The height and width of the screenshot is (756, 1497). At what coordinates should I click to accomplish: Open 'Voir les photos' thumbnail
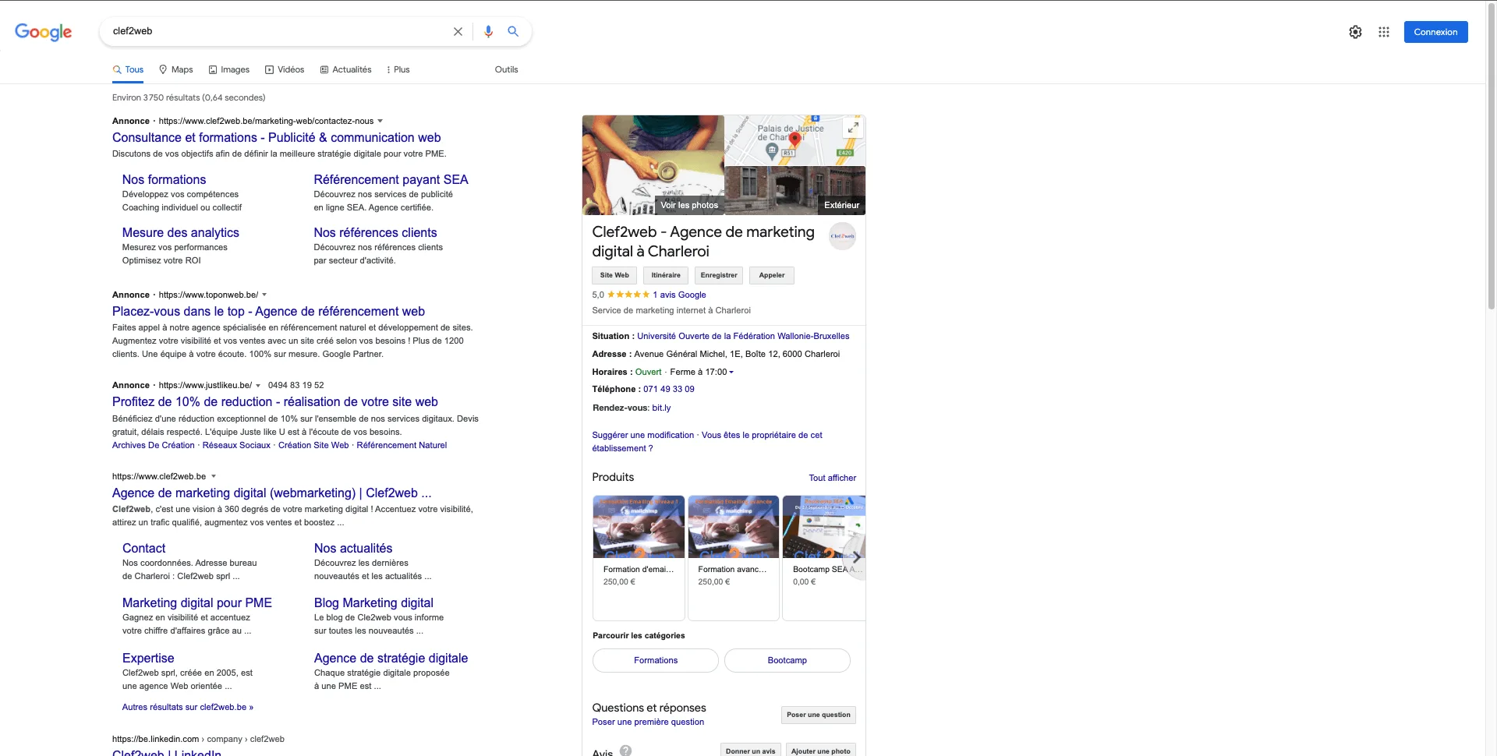653,165
